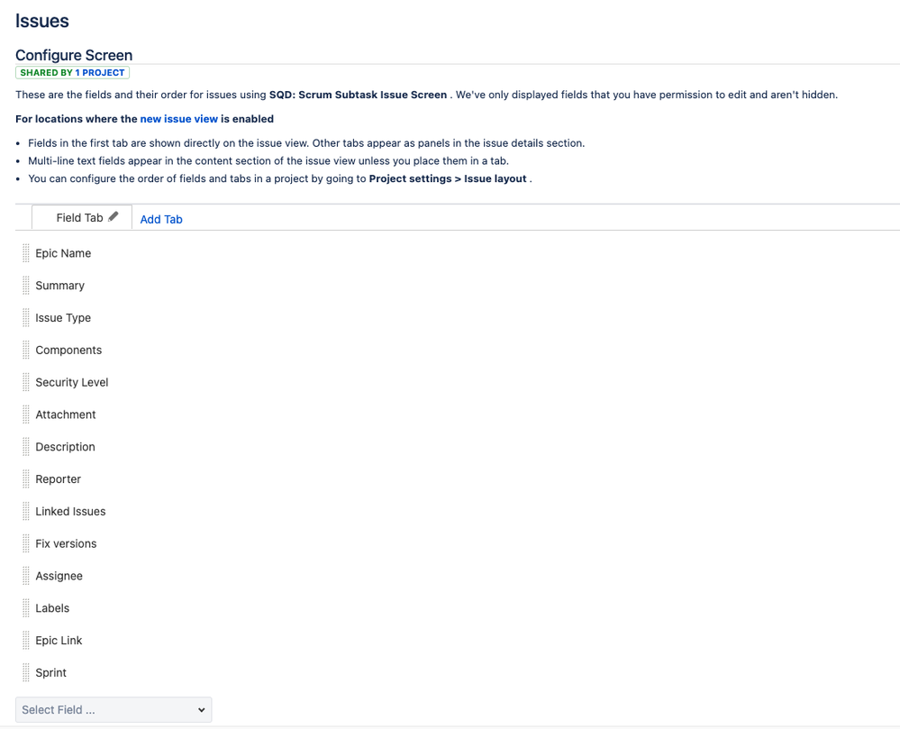
Task: Grab the drag handle next to Description
Action: pos(24,446)
